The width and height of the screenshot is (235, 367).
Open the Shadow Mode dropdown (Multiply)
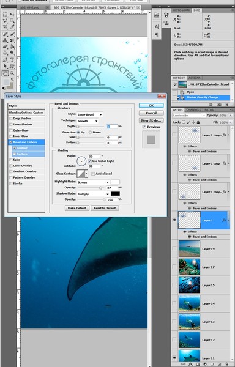[93, 194]
